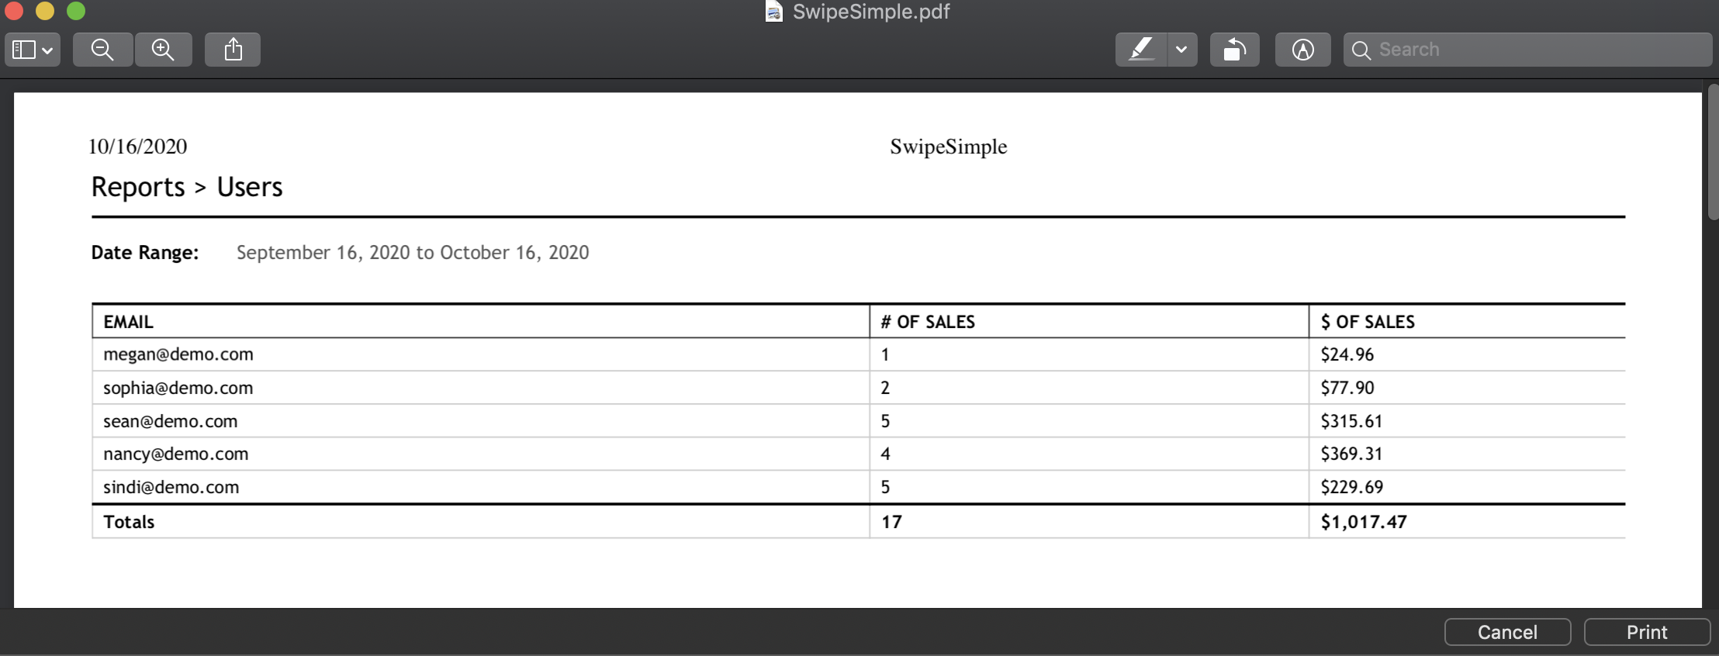Cancel the print preview

click(x=1507, y=632)
